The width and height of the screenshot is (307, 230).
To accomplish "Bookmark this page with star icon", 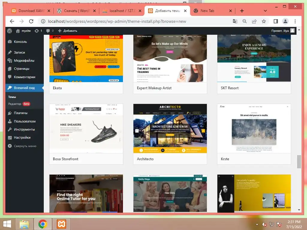I will point(264,21).
